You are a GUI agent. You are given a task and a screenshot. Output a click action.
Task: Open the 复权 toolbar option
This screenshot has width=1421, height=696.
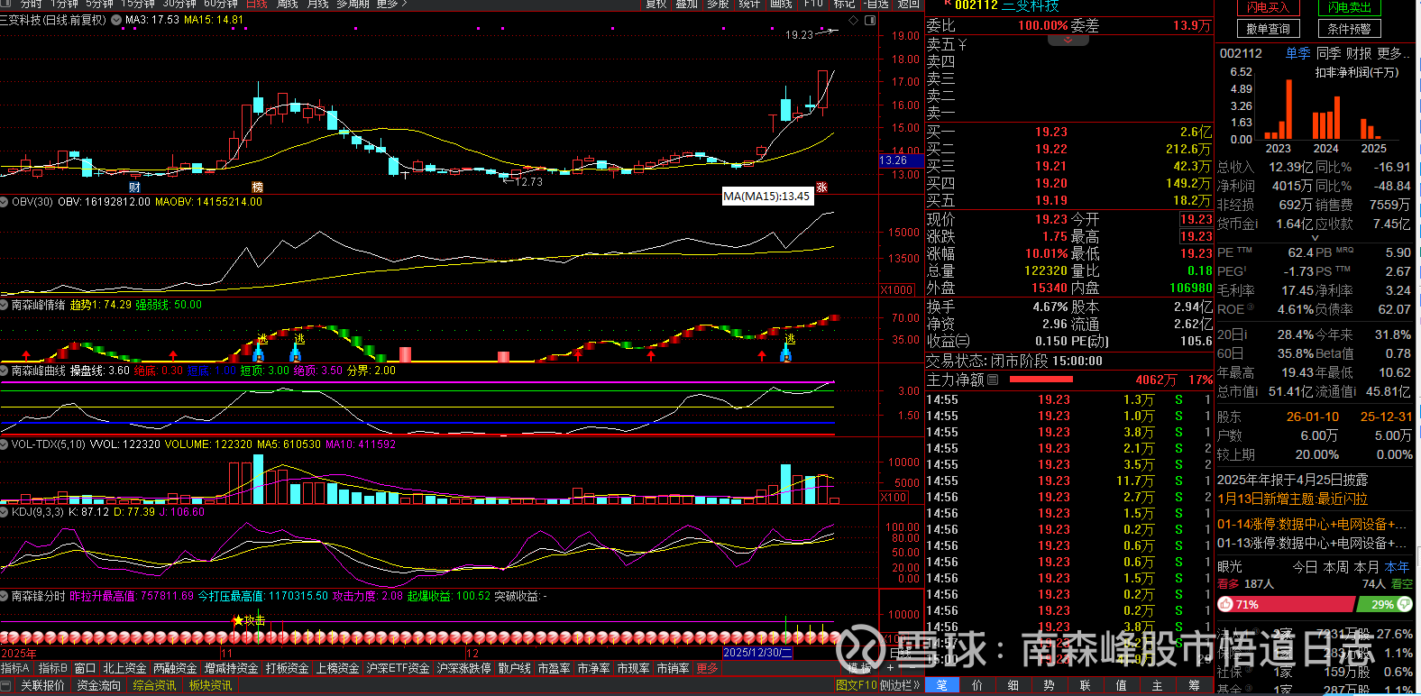coord(656,5)
